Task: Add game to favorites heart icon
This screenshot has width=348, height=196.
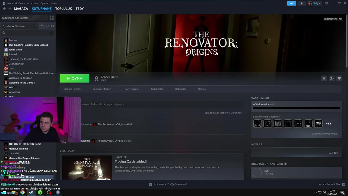Action: pos(339,78)
